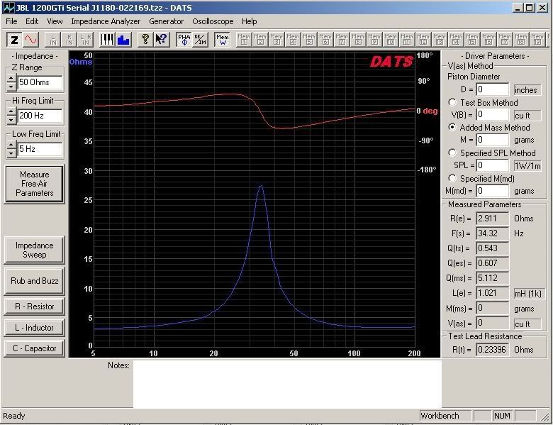
Task: Click the V(B) test box volume field
Action: click(x=492, y=115)
